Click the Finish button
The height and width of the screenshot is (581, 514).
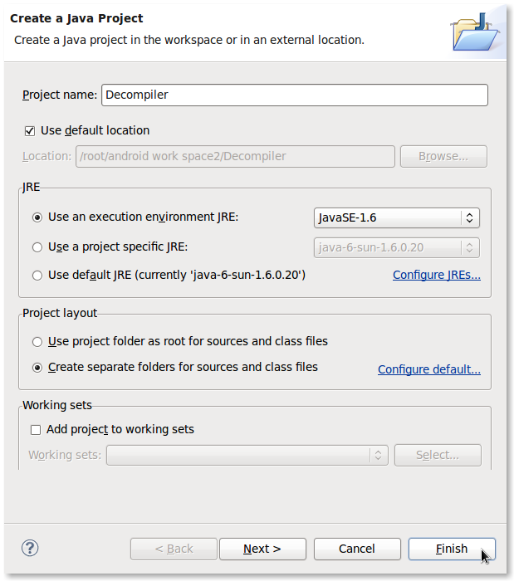[452, 549]
